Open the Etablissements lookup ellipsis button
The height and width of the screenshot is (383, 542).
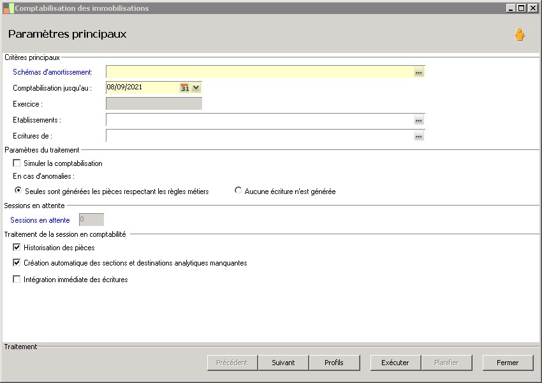(418, 120)
